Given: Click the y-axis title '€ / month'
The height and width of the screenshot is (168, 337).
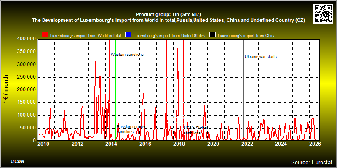Looking at the screenshot, I should click(6, 89).
